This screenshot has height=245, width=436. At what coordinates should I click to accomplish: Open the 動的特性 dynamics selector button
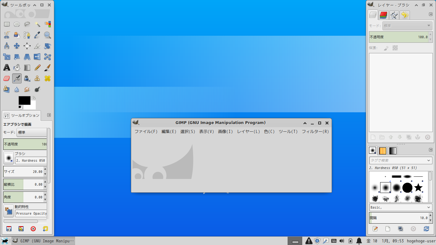pyautogui.click(x=9, y=211)
